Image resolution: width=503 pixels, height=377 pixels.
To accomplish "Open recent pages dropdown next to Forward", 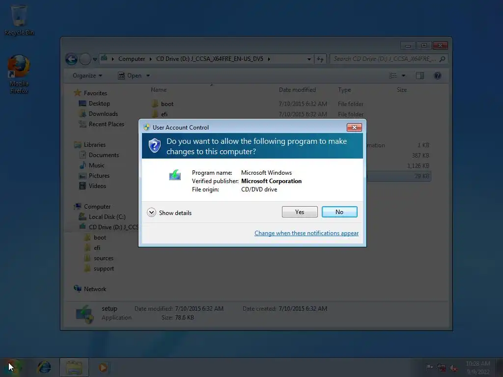I will pyautogui.click(x=95, y=59).
